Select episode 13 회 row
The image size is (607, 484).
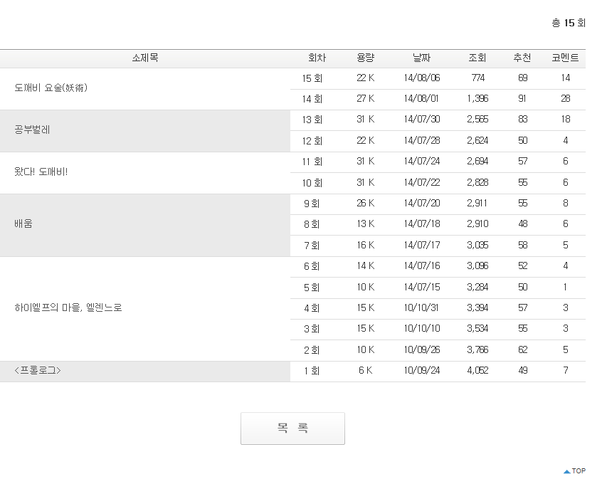tap(312, 120)
